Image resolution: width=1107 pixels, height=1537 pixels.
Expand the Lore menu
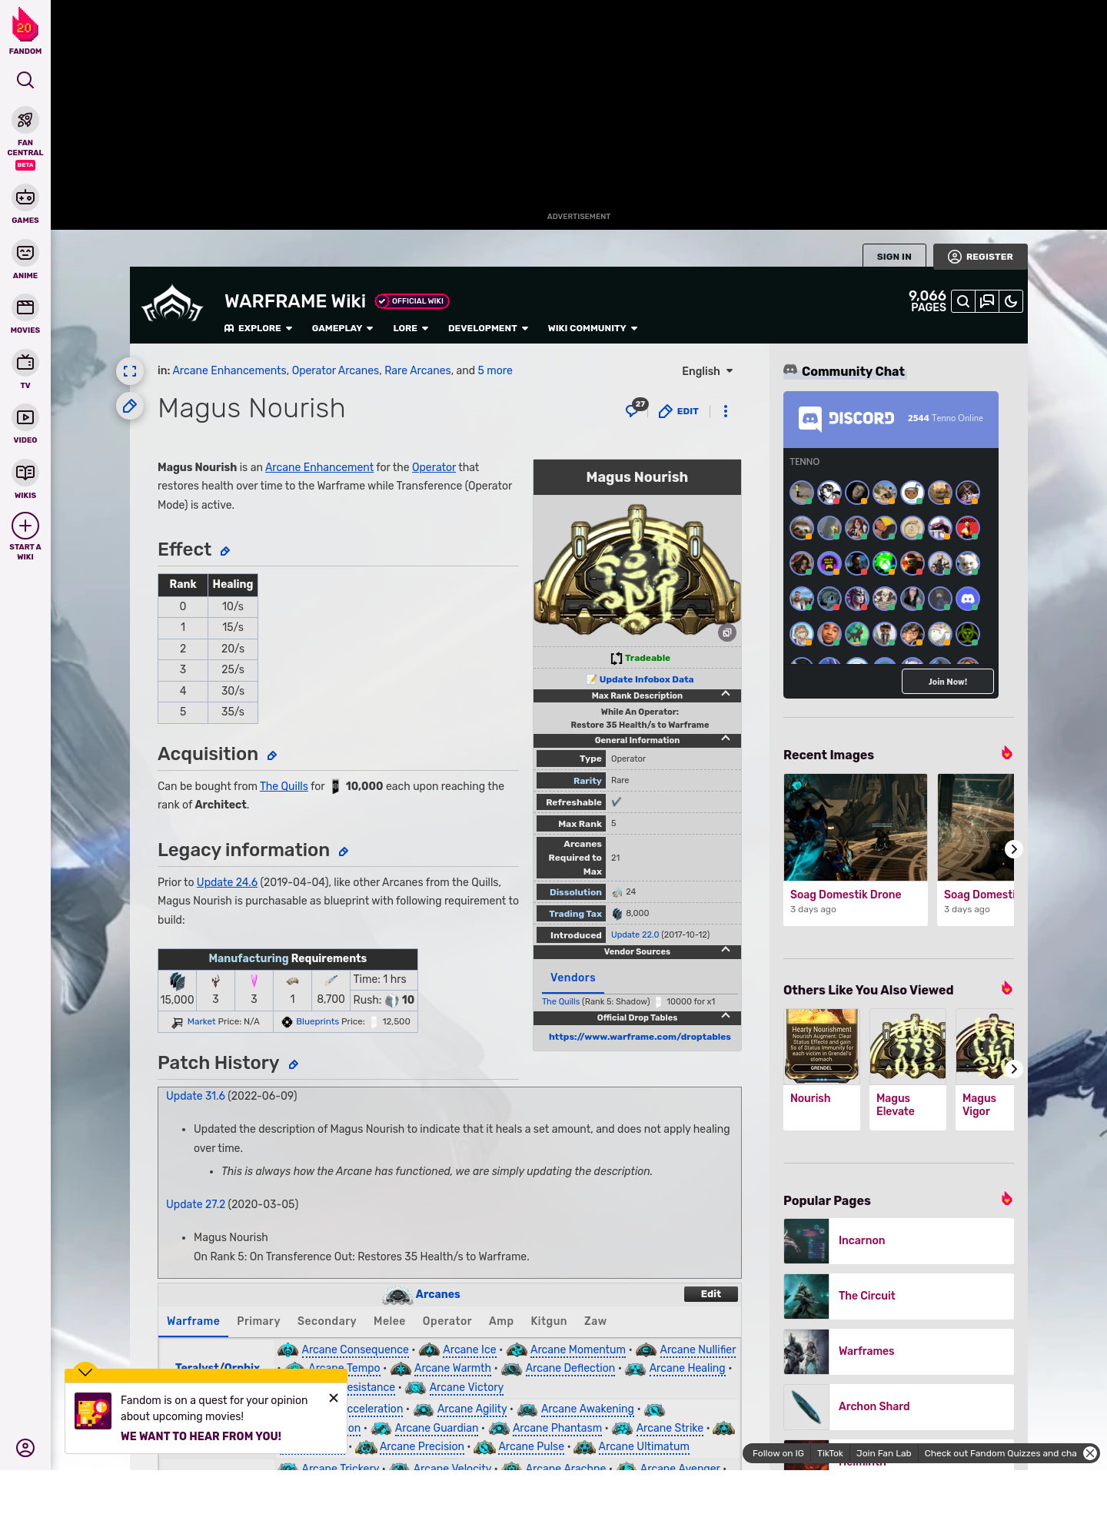(x=411, y=328)
